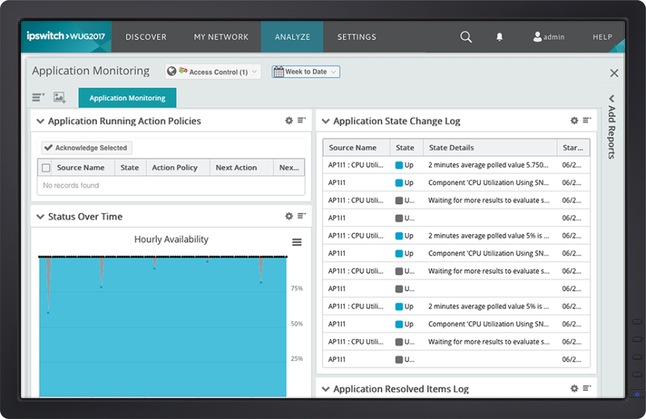Open the notifications bell icon
The width and height of the screenshot is (646, 419).
point(499,37)
